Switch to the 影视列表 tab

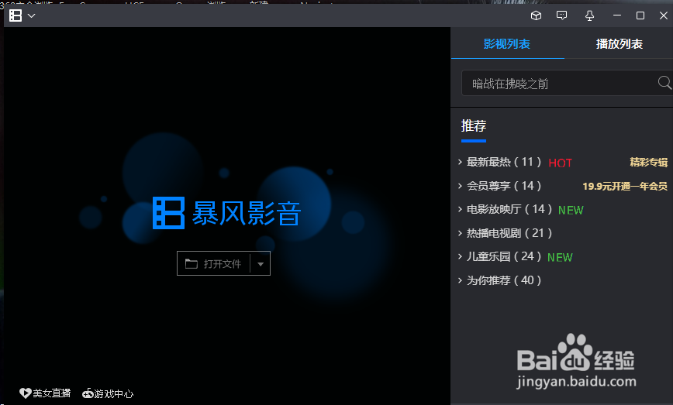(507, 43)
